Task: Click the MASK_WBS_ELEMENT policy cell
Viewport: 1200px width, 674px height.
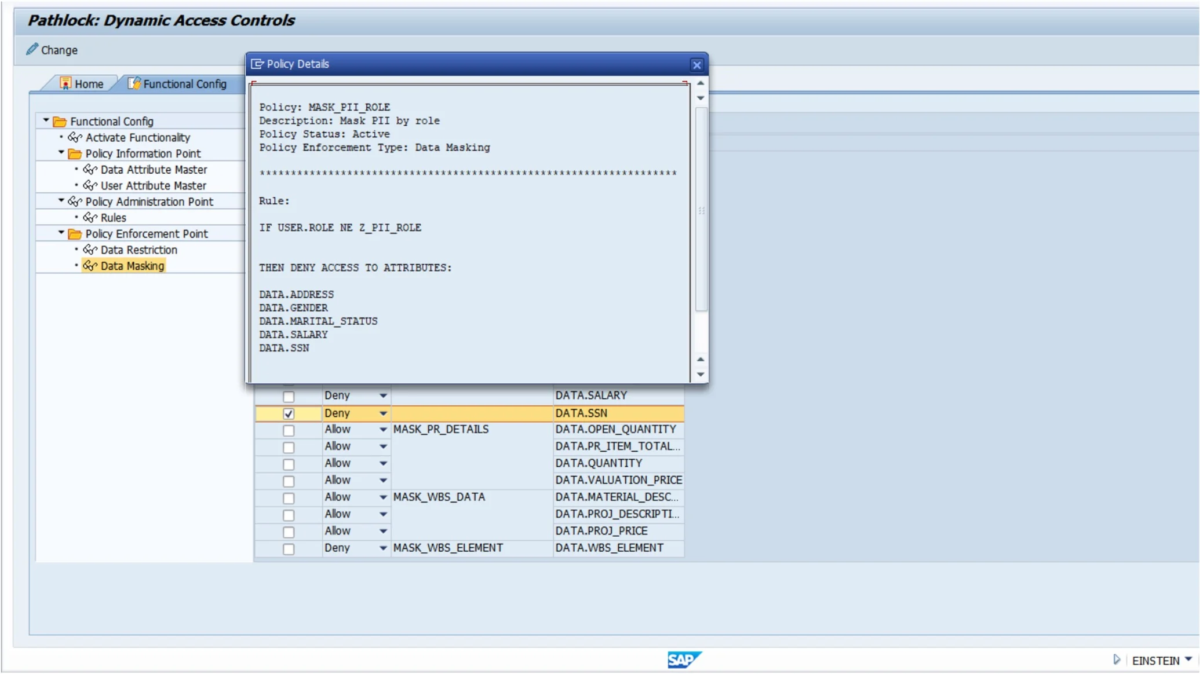Action: click(x=472, y=548)
